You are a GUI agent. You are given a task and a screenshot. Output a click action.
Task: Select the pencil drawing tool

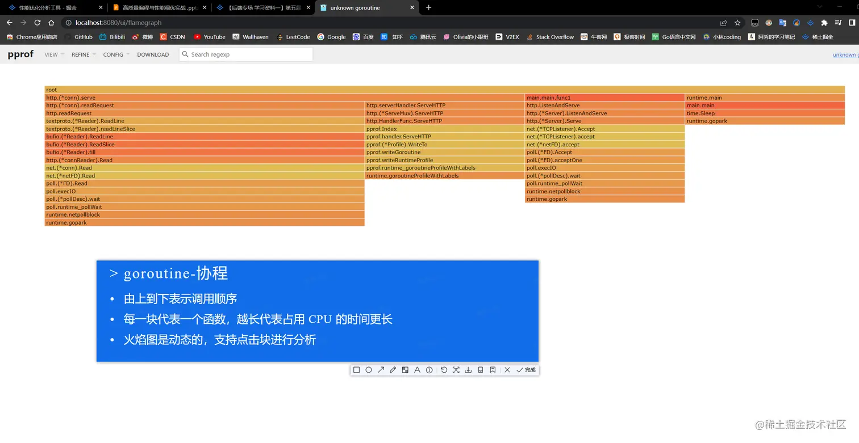(x=393, y=370)
